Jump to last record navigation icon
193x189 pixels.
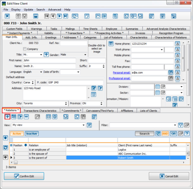65,16
